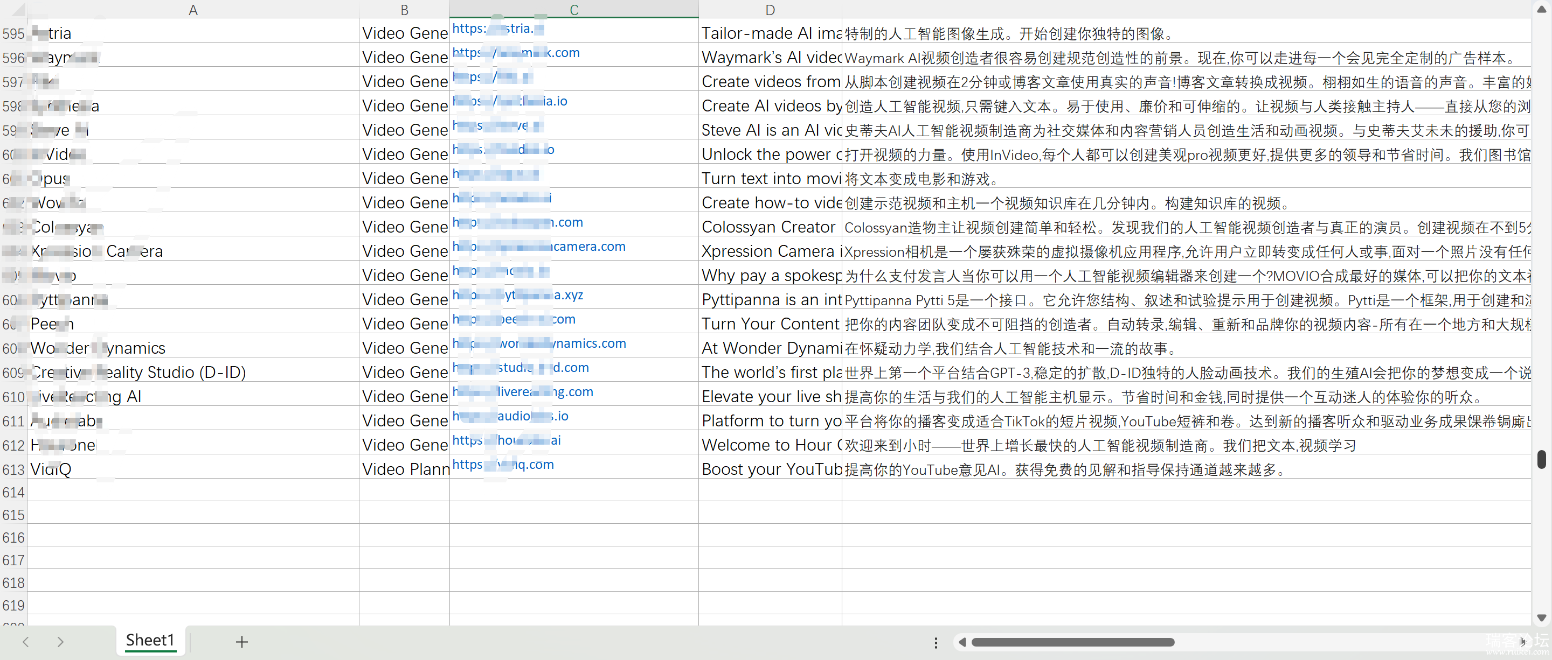Open the link ending in a.xyz
Image resolution: width=1552 pixels, height=660 pixels.
pyautogui.click(x=518, y=295)
